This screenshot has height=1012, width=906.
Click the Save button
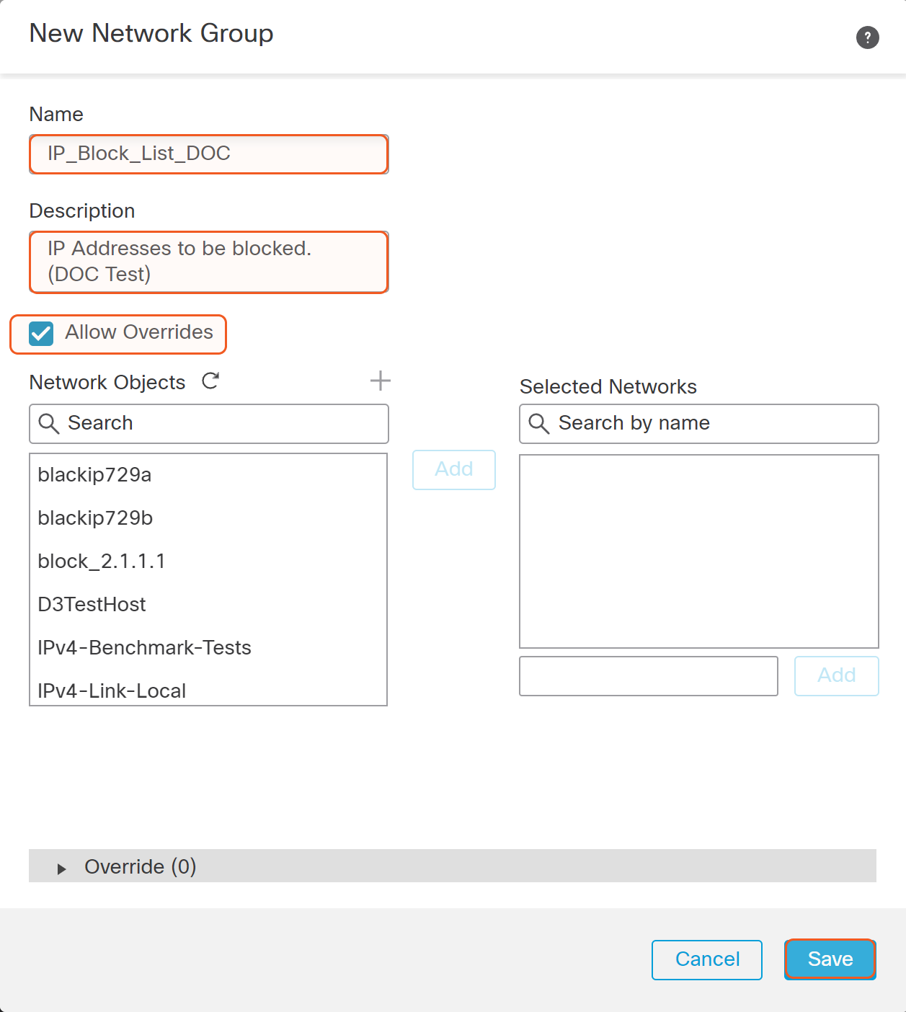click(x=830, y=959)
